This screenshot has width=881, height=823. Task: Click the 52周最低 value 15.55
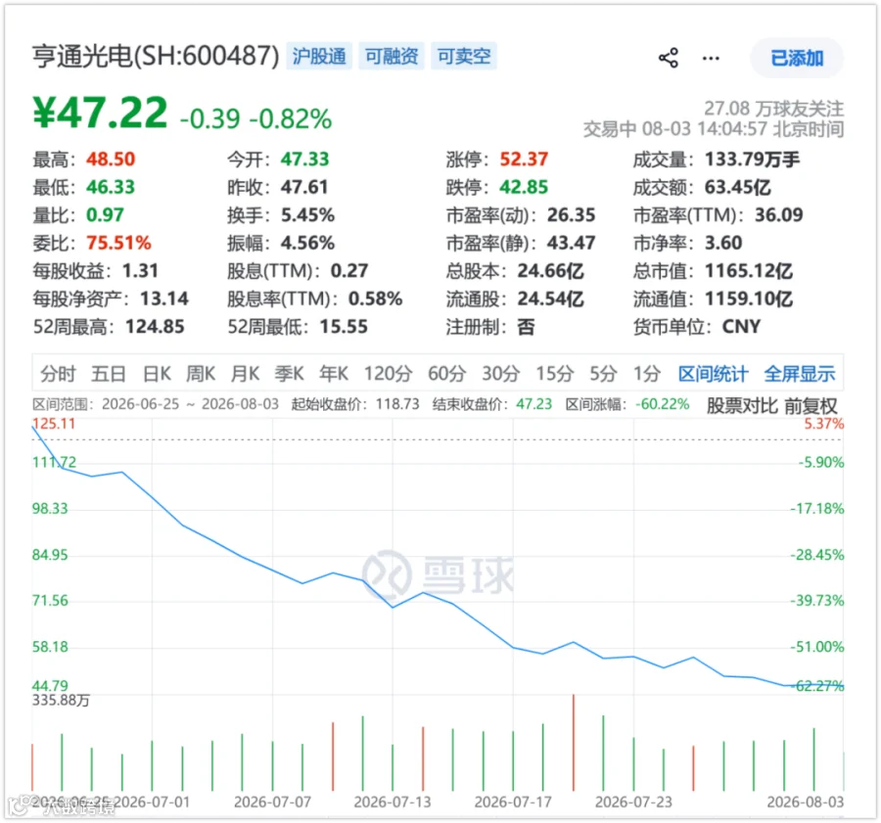(x=344, y=327)
